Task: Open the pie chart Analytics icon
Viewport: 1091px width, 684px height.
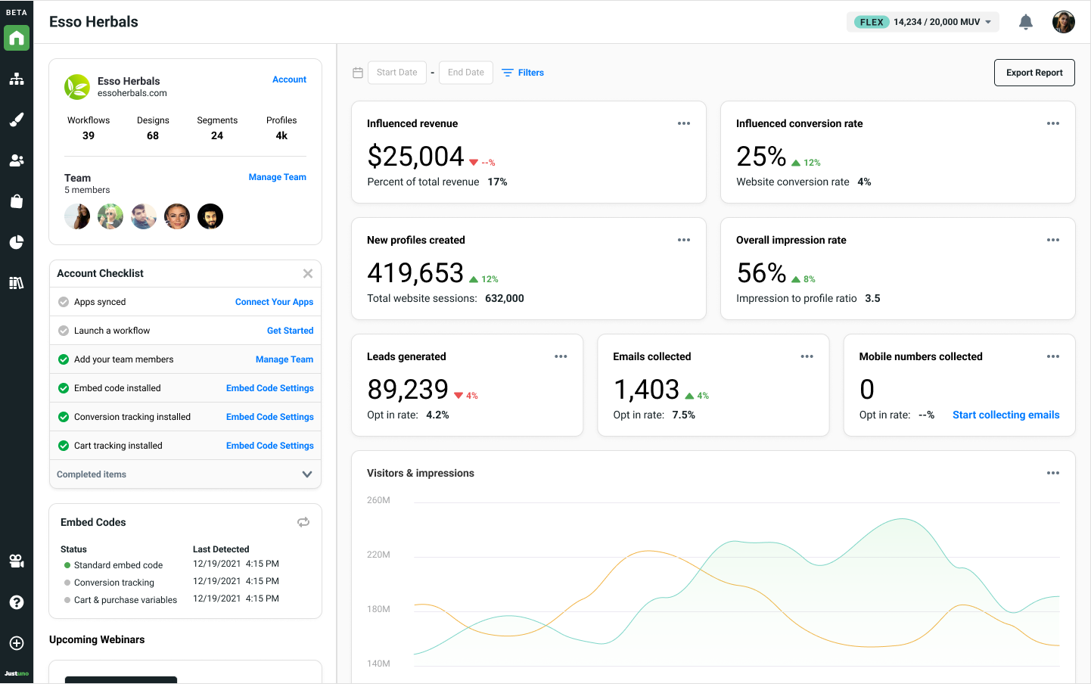Action: point(17,241)
